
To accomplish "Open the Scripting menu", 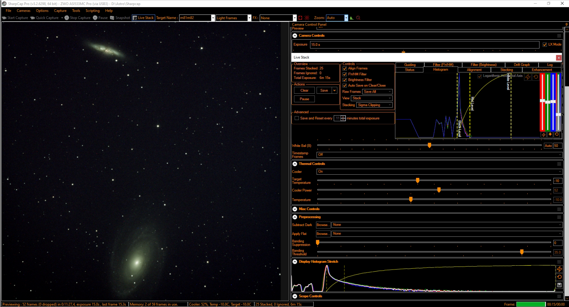I will [93, 11].
